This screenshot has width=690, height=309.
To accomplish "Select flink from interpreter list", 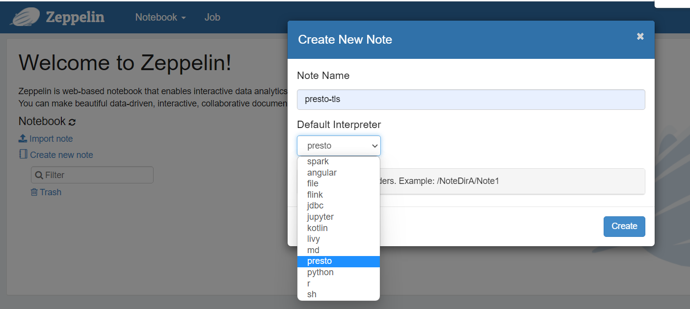I will coord(339,195).
